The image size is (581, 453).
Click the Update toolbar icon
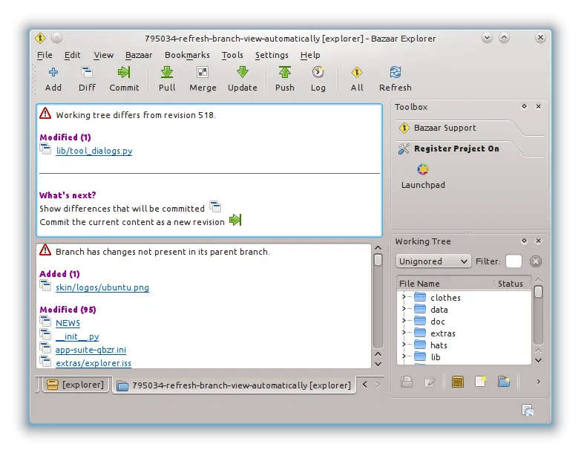tap(243, 72)
